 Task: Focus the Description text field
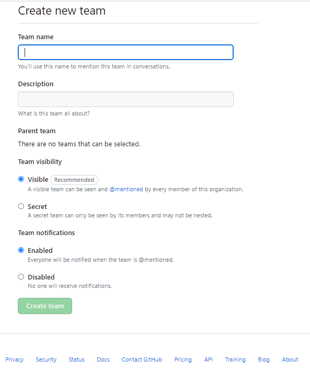point(125,99)
